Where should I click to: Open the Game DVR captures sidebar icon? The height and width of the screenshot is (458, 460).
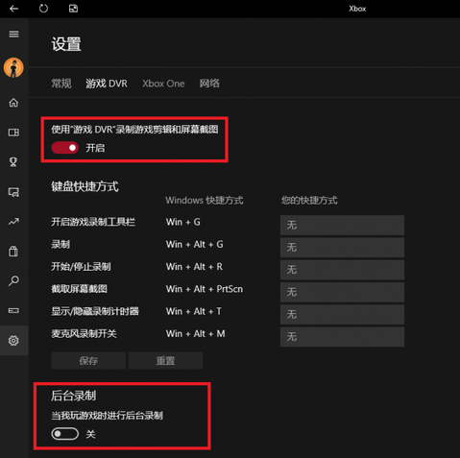[x=13, y=192]
